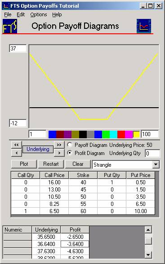Screen dimensions: 165x264
Task: Click the double right arrow button
Action: tap(59, 145)
